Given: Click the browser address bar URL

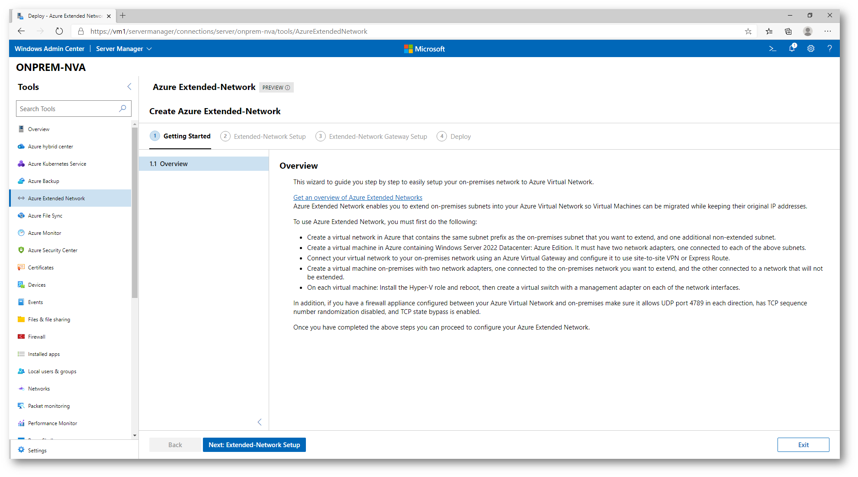Looking at the screenshot, I should point(228,31).
